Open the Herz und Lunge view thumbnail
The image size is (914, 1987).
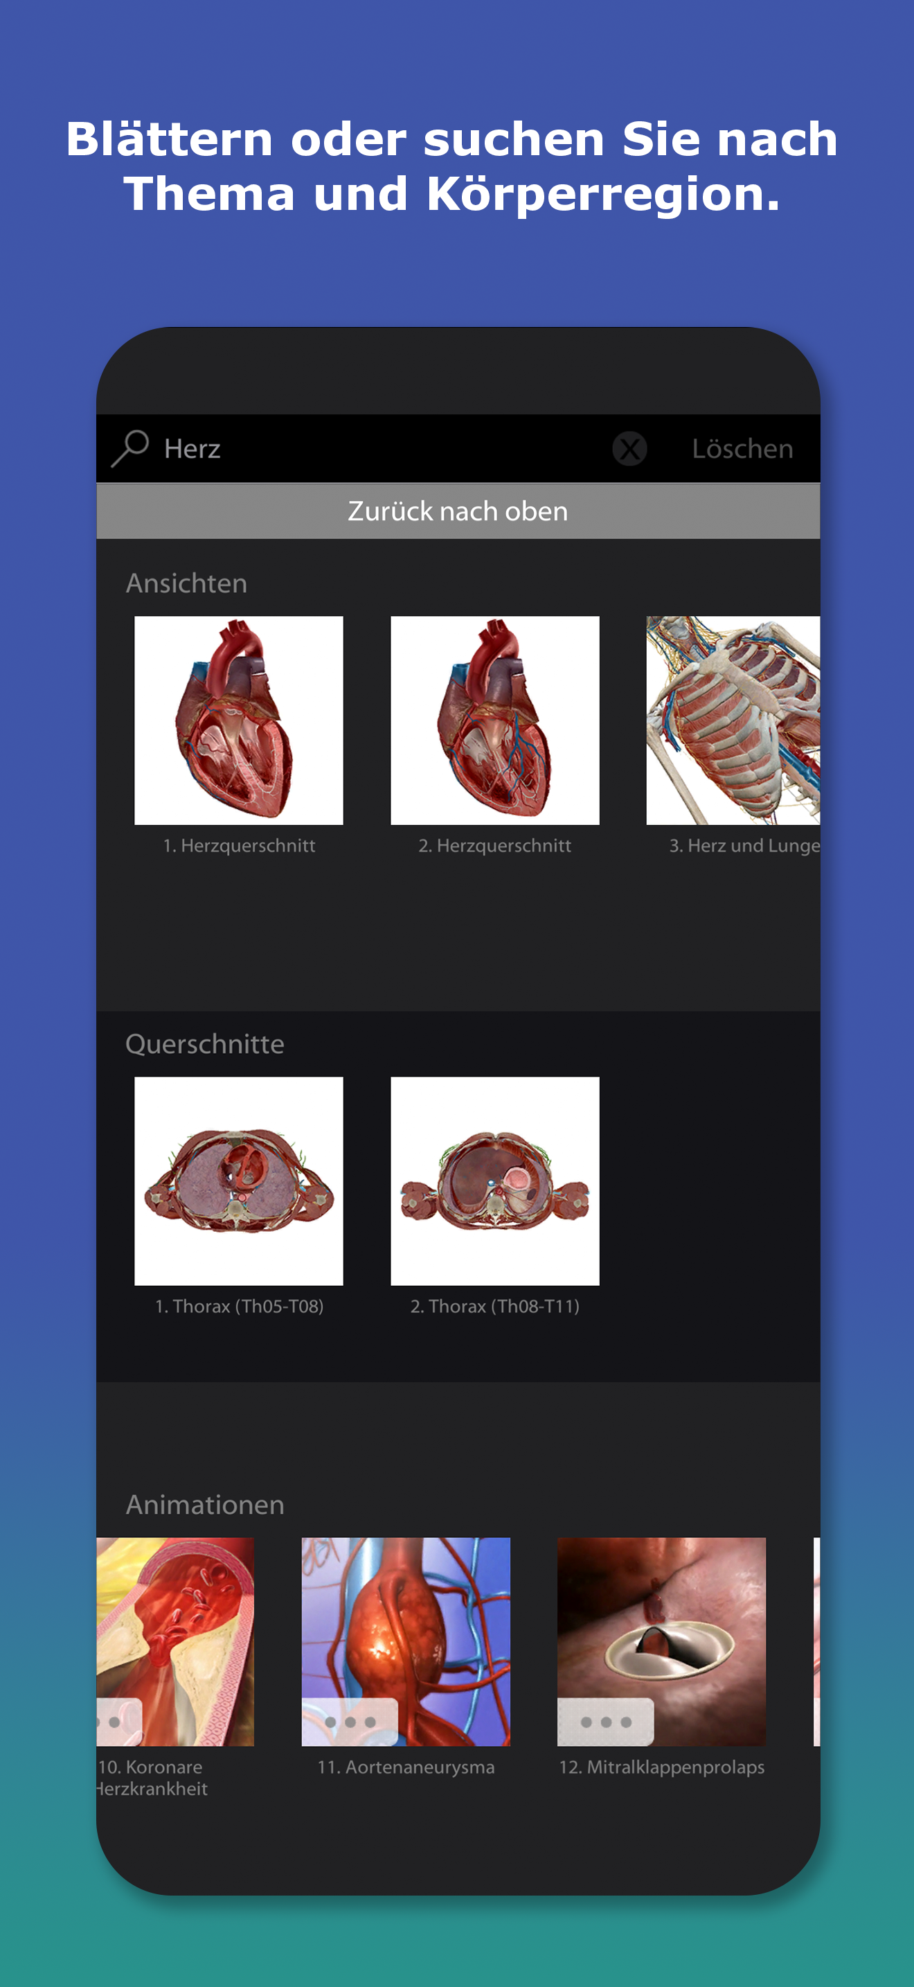point(733,721)
